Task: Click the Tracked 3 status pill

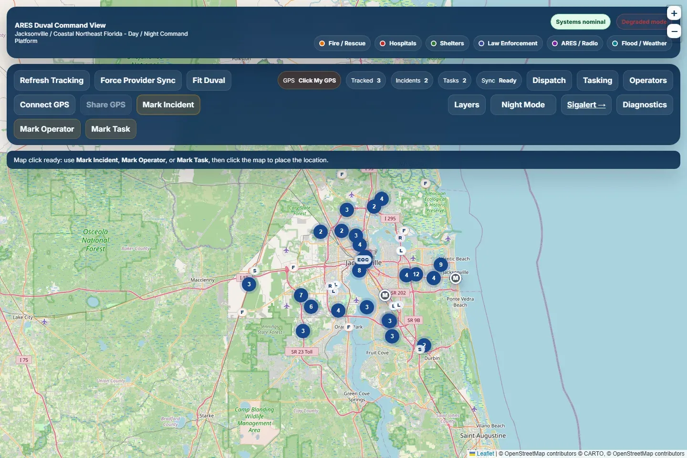Action: pos(366,81)
